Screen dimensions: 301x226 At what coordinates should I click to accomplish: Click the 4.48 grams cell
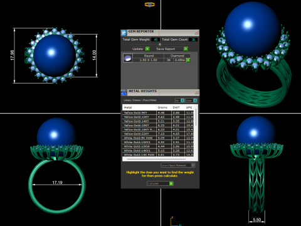click(164, 112)
